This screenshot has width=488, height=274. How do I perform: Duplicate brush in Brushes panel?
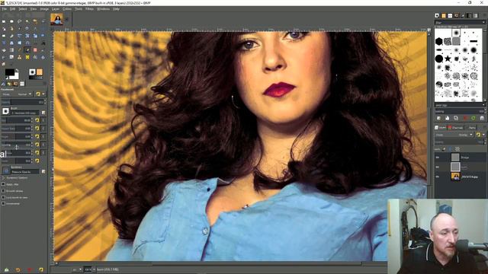coord(456,119)
